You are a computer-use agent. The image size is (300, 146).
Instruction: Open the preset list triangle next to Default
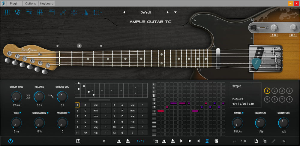tap(175, 12)
